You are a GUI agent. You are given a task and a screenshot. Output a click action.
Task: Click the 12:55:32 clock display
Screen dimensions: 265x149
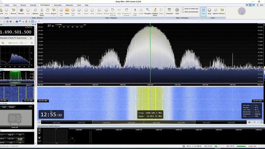51,115
